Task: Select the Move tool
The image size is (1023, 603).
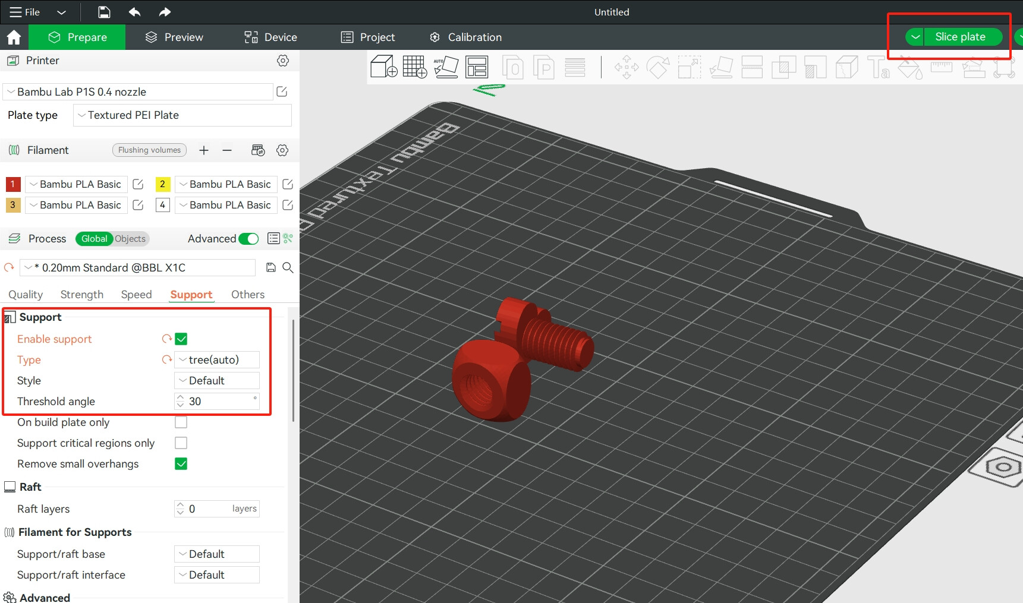Action: [x=627, y=67]
